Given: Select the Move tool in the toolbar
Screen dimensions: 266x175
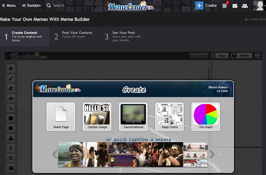Looking at the screenshot, I should [11, 69].
